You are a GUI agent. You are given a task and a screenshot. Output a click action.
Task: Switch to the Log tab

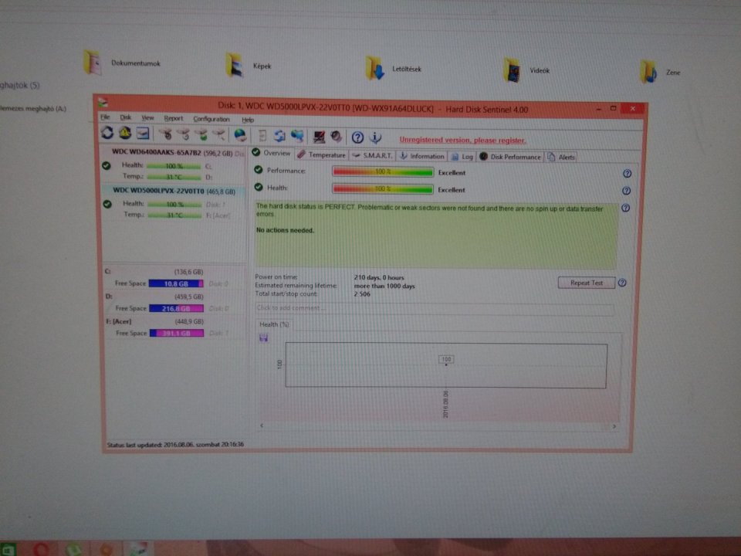click(462, 157)
